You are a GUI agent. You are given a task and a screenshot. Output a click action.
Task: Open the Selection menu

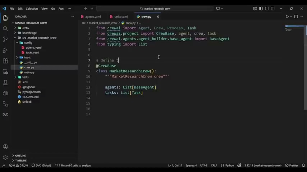[32, 9]
